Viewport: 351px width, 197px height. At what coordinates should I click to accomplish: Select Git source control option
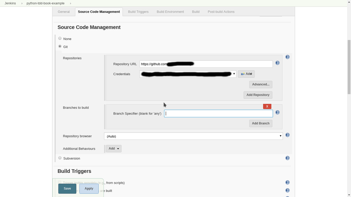(x=60, y=47)
